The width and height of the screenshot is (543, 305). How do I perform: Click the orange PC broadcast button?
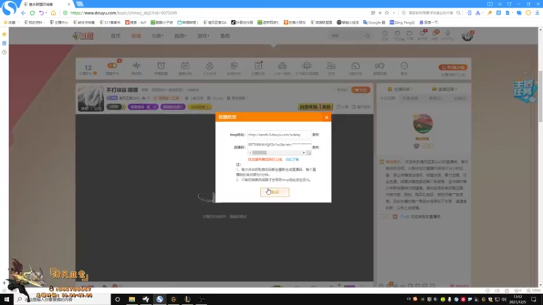click(x=453, y=67)
